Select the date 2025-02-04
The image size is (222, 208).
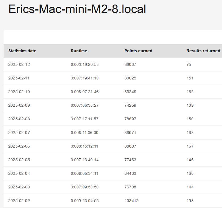pos(19,173)
